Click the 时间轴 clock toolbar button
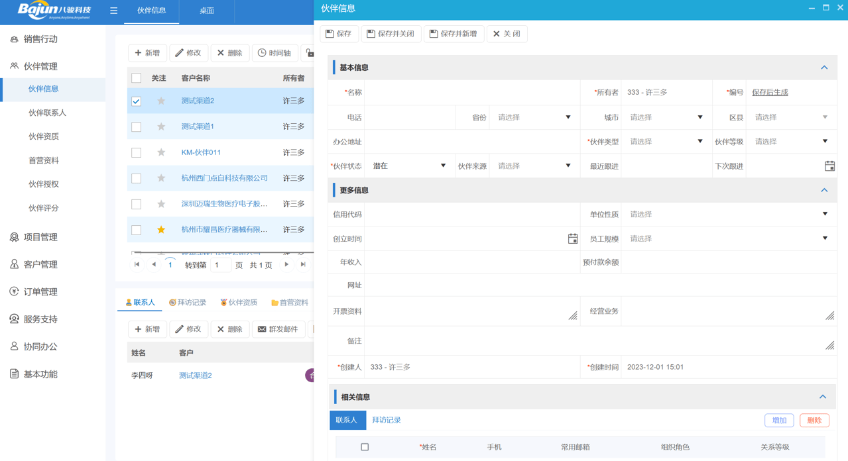Screen dimensions: 848x461 pos(274,53)
